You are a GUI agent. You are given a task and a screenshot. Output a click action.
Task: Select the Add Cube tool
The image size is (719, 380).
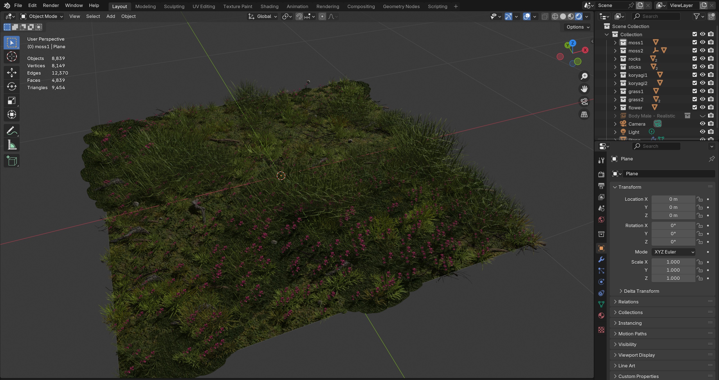pos(12,161)
